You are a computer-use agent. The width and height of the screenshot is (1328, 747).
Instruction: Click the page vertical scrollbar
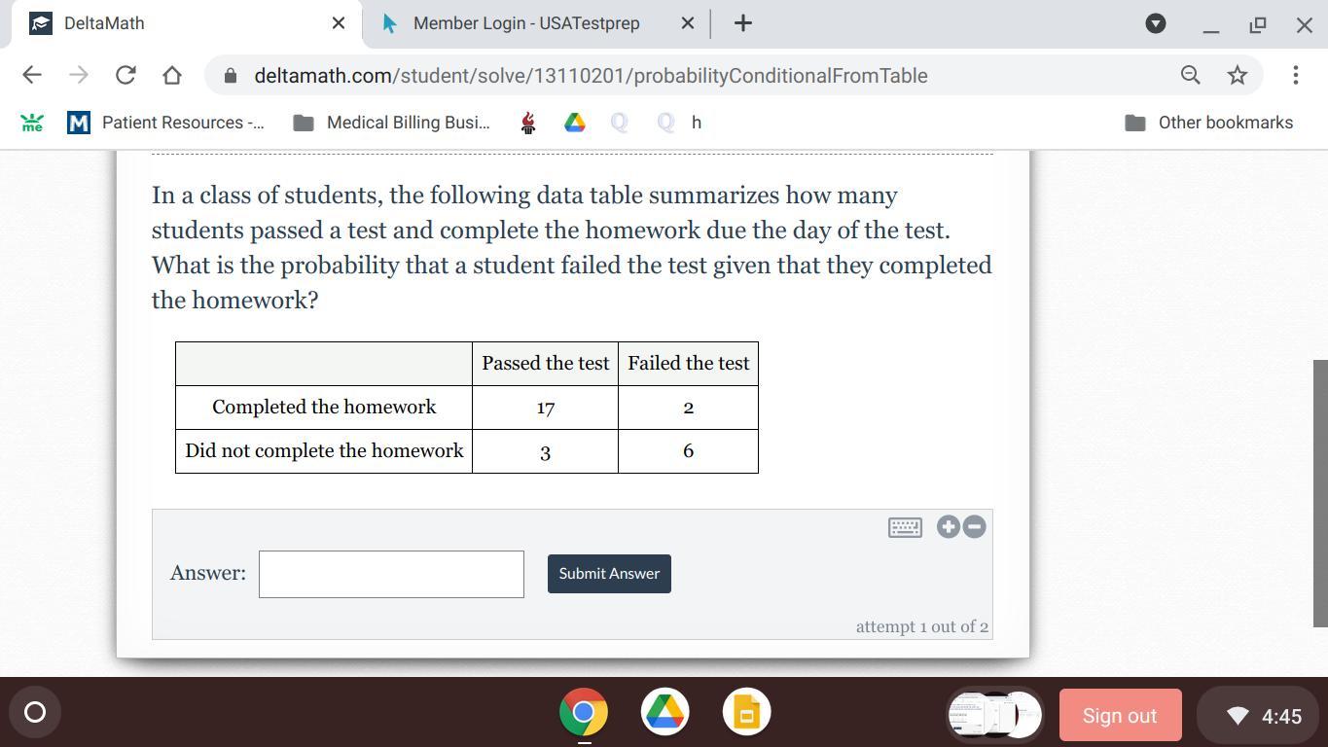click(1320, 493)
